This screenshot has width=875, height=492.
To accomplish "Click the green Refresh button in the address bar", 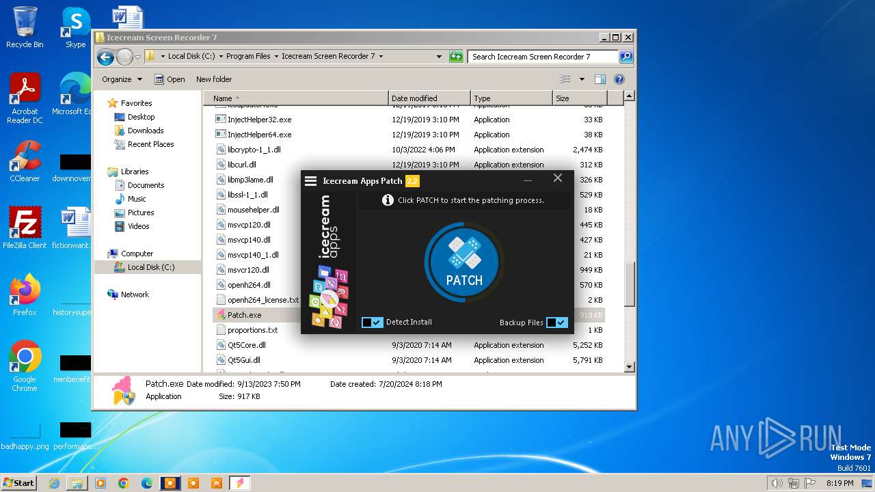I will 456,57.
